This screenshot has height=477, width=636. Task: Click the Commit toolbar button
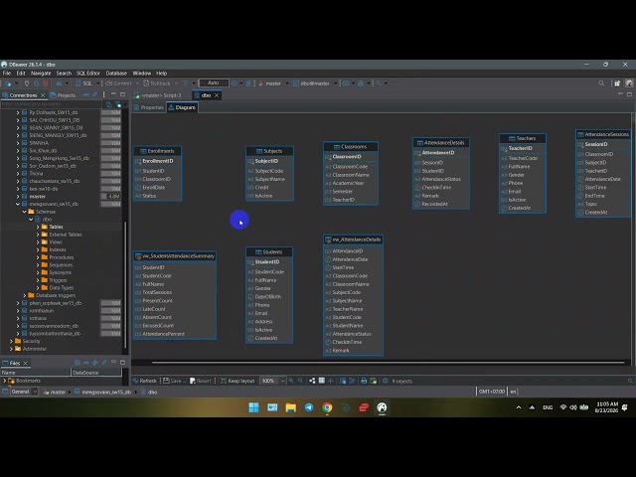tap(119, 83)
